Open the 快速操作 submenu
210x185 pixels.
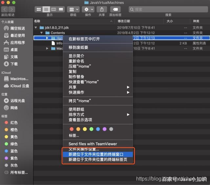(x=98, y=92)
